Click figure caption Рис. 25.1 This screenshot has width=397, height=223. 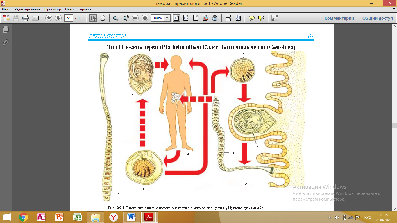coord(116,208)
